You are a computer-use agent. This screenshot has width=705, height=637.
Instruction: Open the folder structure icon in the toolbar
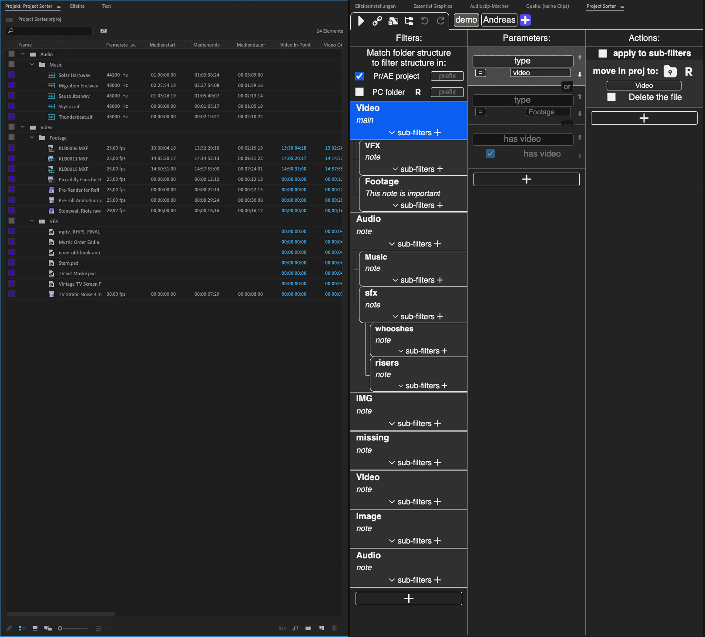409,20
